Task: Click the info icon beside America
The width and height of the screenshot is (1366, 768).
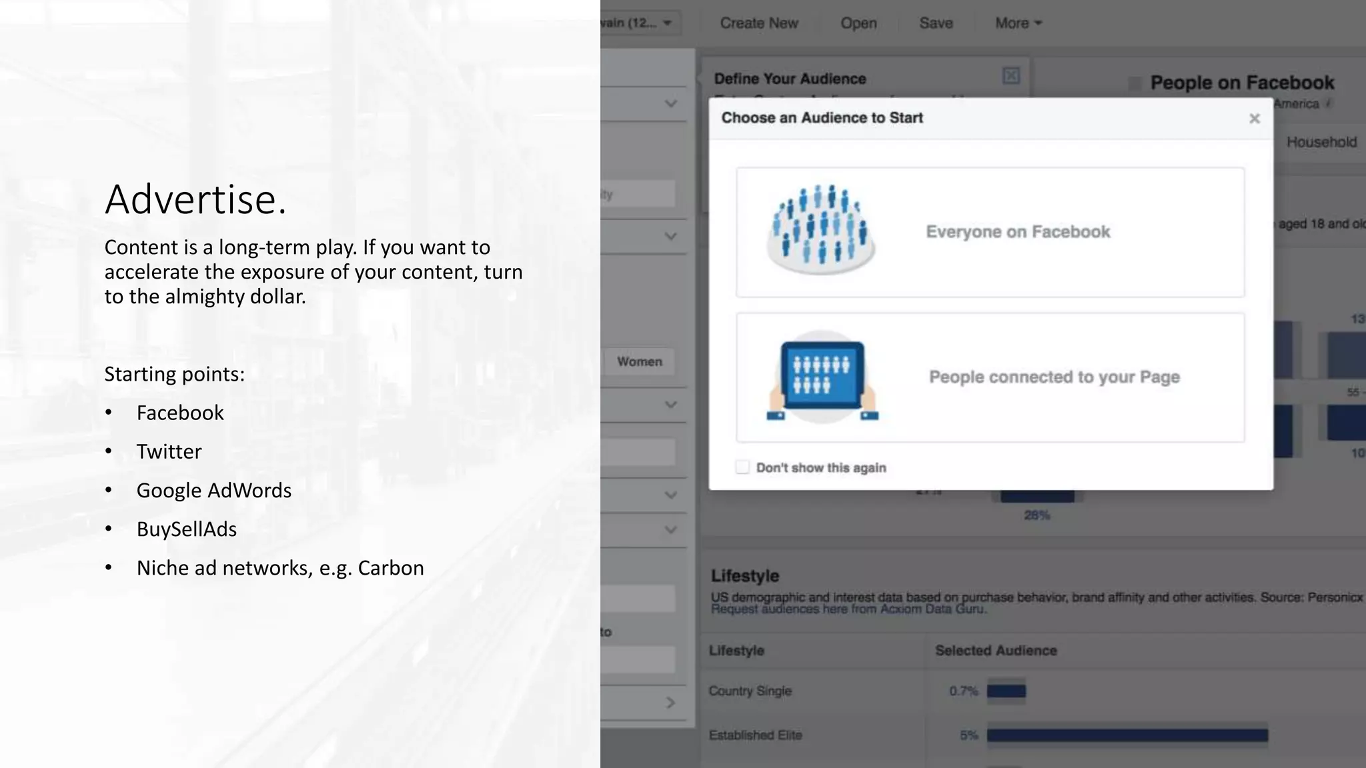Action: click(x=1328, y=103)
